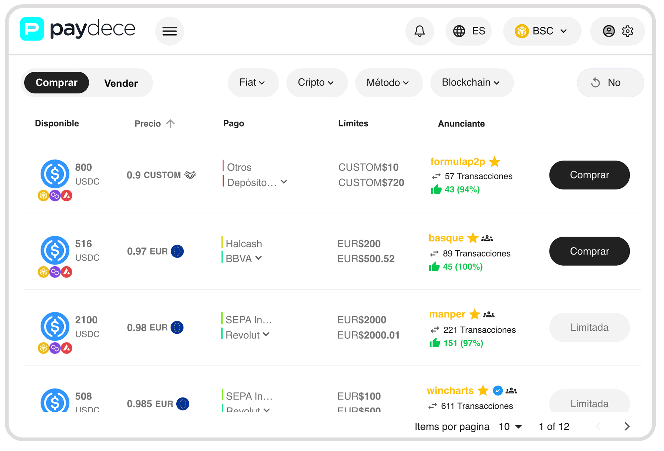Open the settings gear

[627, 31]
